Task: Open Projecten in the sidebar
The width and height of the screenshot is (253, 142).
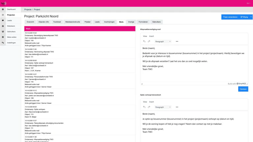Action: pyautogui.click(x=11, y=15)
